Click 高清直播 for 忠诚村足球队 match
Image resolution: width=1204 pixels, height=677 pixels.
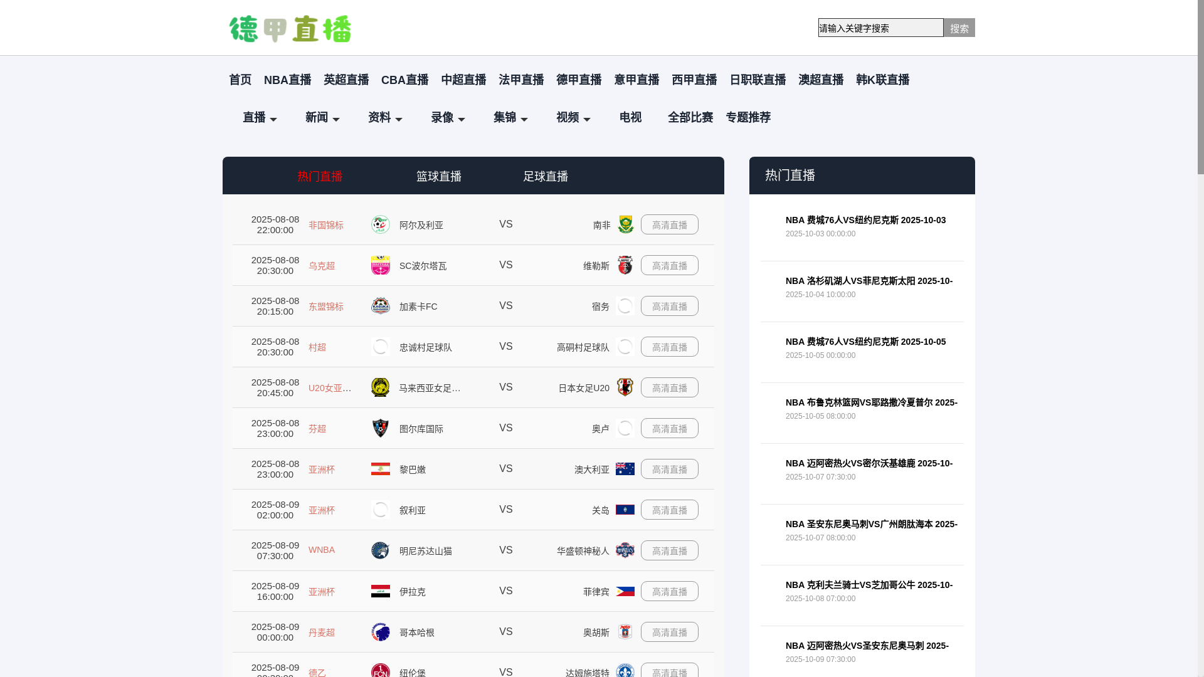pos(669,347)
